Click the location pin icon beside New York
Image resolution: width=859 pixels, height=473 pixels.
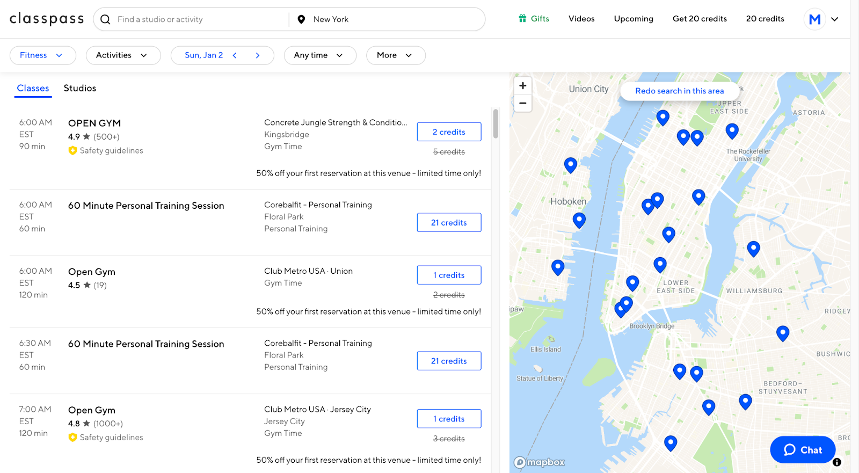[301, 19]
